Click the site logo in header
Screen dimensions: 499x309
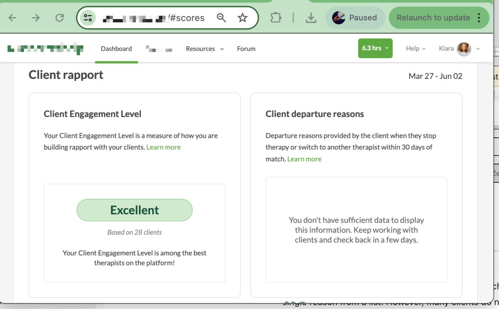point(45,49)
